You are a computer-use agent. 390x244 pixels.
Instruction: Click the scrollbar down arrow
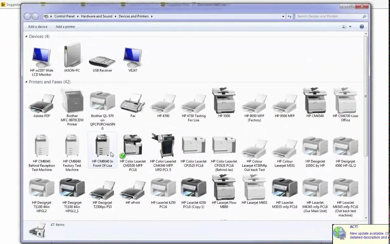click(x=366, y=218)
